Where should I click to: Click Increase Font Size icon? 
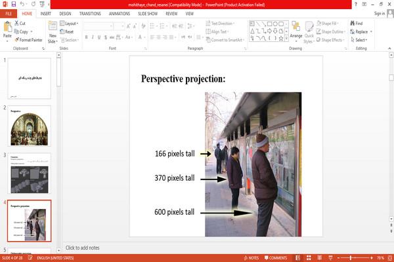coord(129,26)
